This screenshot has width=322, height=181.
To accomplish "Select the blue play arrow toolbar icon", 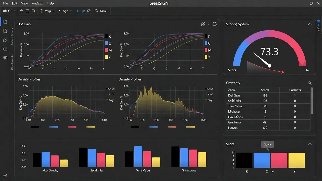I will (x=77, y=11).
